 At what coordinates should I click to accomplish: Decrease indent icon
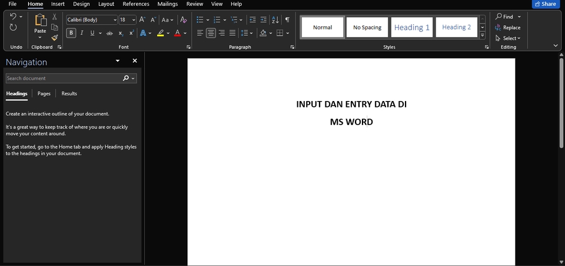pos(252,20)
